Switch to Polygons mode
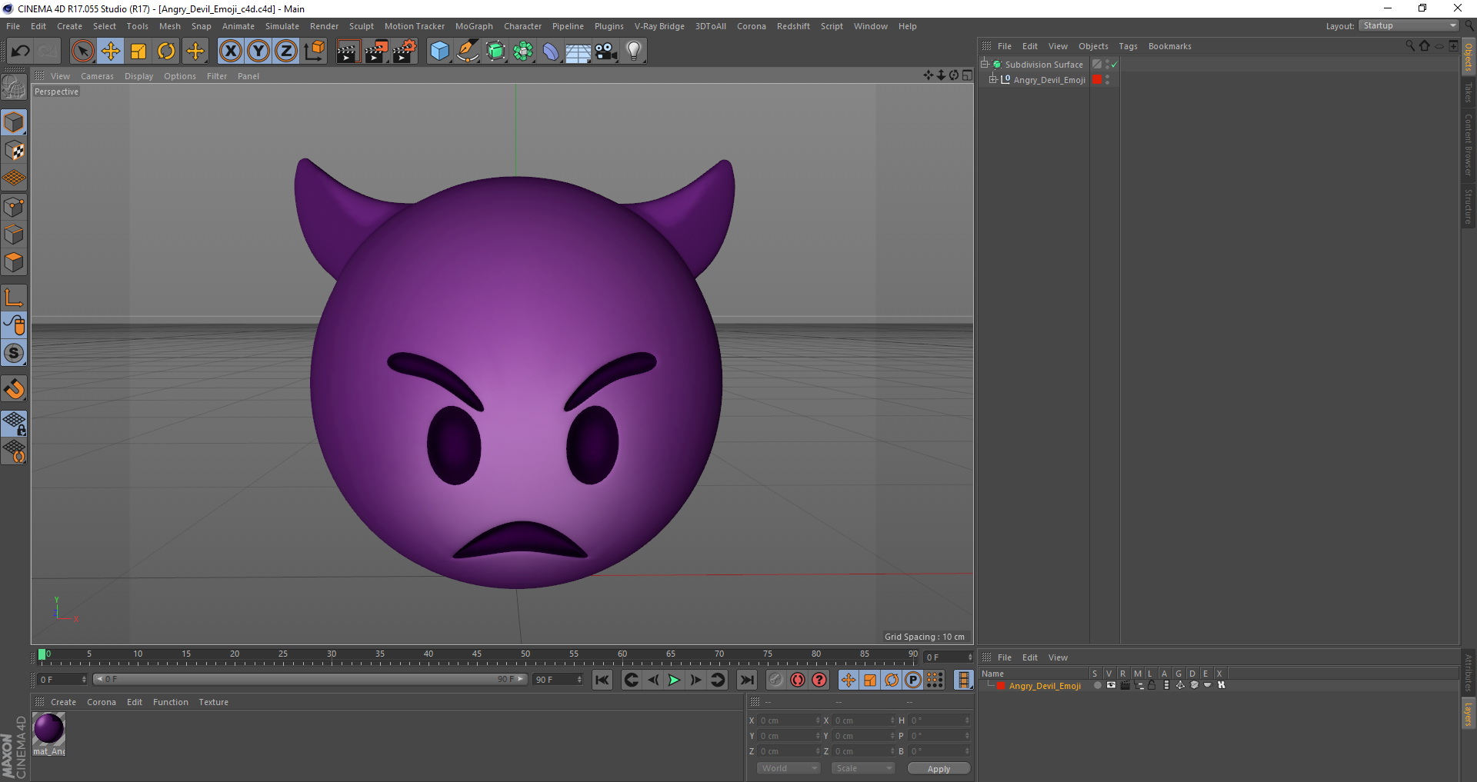 (x=14, y=262)
